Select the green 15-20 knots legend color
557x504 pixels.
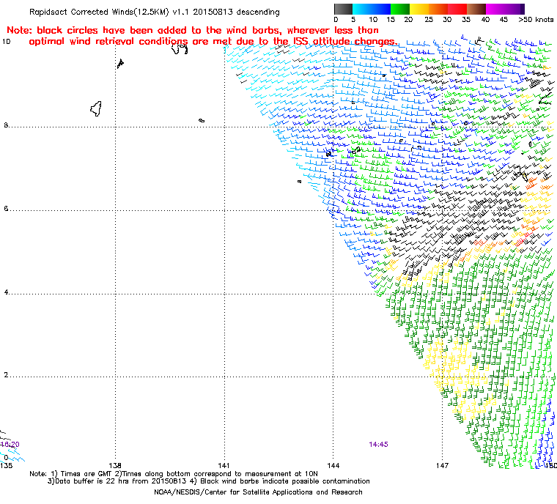click(400, 9)
